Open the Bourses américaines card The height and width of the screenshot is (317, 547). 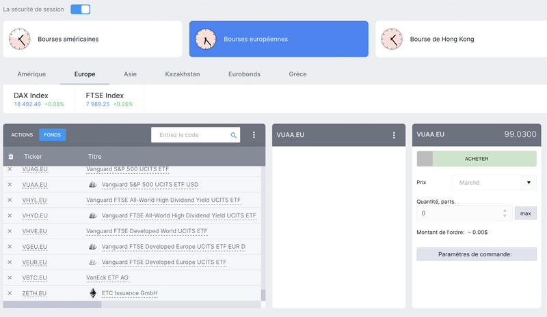tap(92, 39)
